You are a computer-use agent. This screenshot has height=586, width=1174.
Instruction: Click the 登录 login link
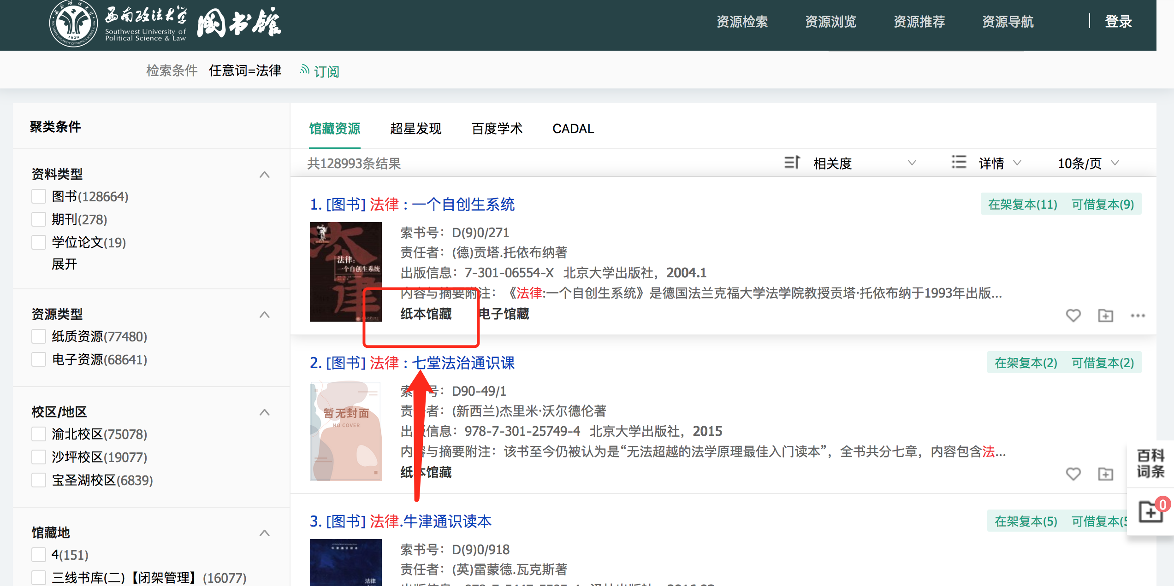(1118, 22)
